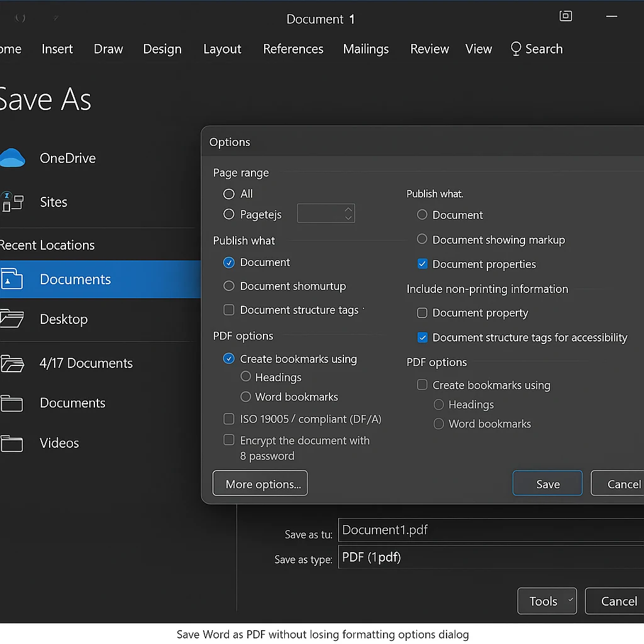Click More options... button
The height and width of the screenshot is (644, 644).
pos(260,484)
